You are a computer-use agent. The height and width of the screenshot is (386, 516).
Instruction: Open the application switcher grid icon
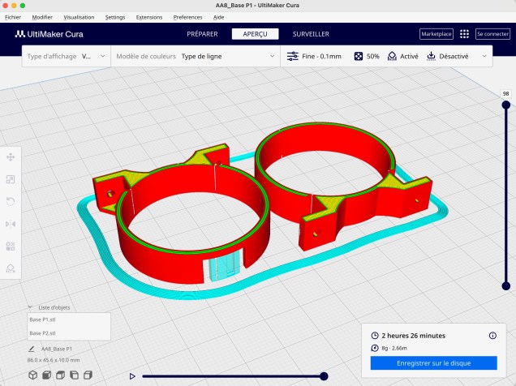464,34
